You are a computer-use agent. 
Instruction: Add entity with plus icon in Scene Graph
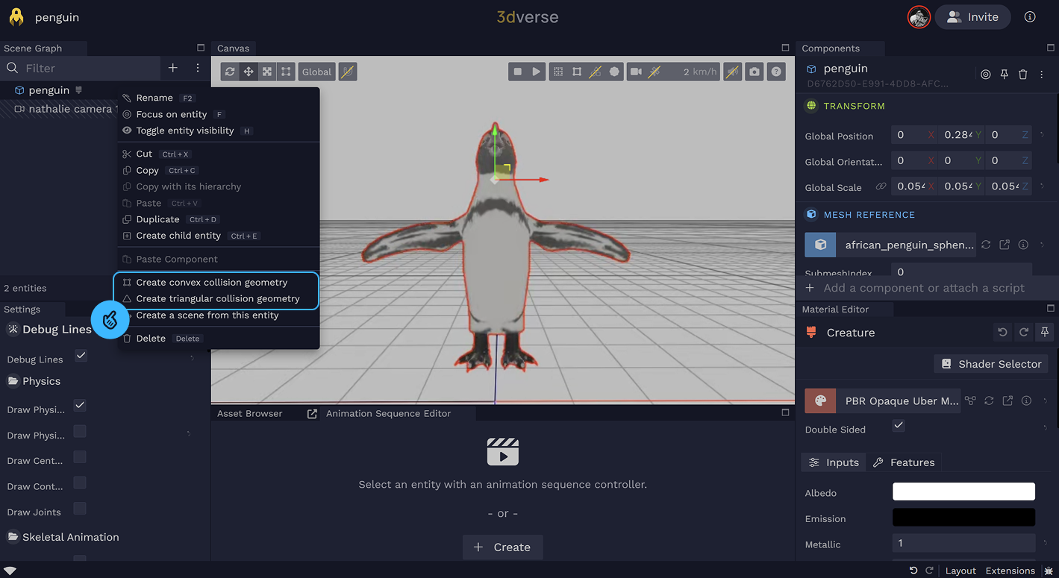click(172, 68)
